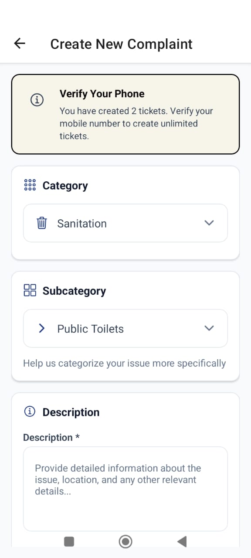The image size is (251, 558).
Task: Click inside the Description text area
Action: (125, 488)
